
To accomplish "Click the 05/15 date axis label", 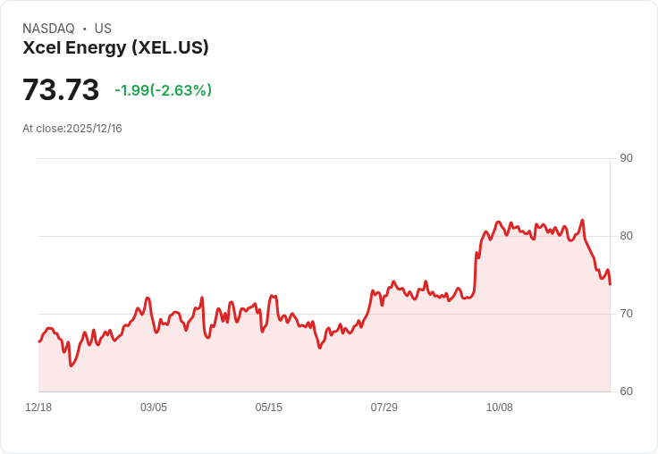I will coord(268,408).
